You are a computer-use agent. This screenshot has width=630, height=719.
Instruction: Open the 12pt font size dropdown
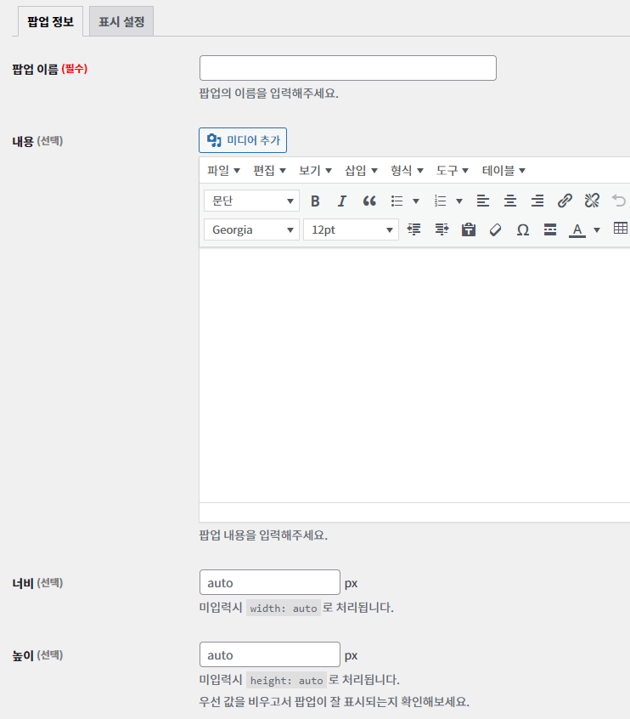coord(351,229)
